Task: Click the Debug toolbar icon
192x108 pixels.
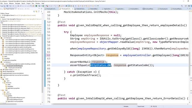Action: pos(39,6)
